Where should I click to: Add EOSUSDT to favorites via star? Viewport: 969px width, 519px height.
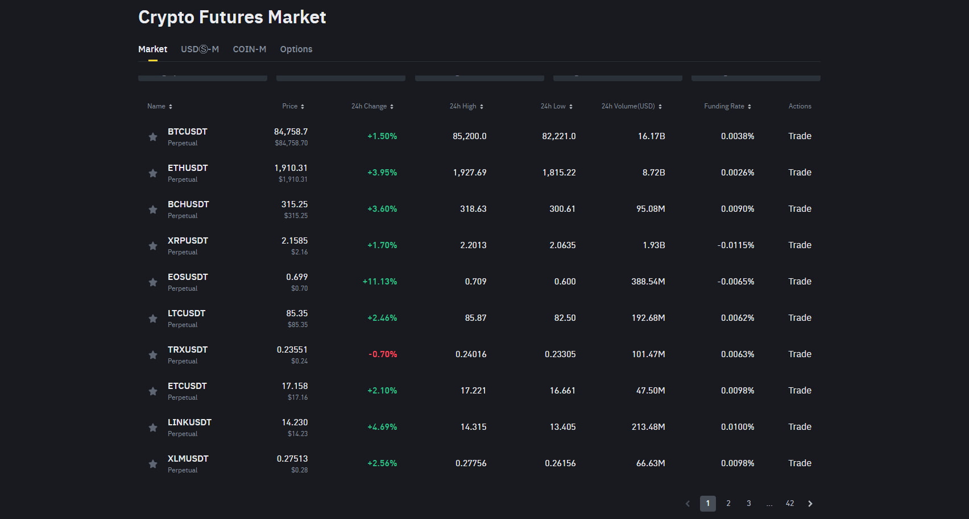tap(153, 282)
